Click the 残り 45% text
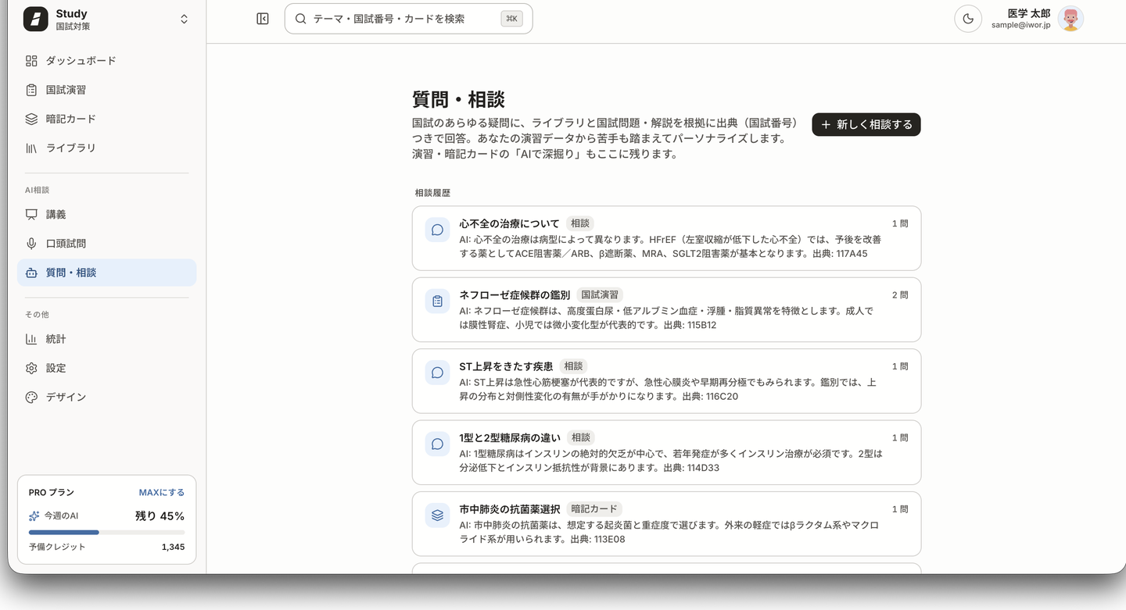This screenshot has height=610, width=1126. point(160,516)
